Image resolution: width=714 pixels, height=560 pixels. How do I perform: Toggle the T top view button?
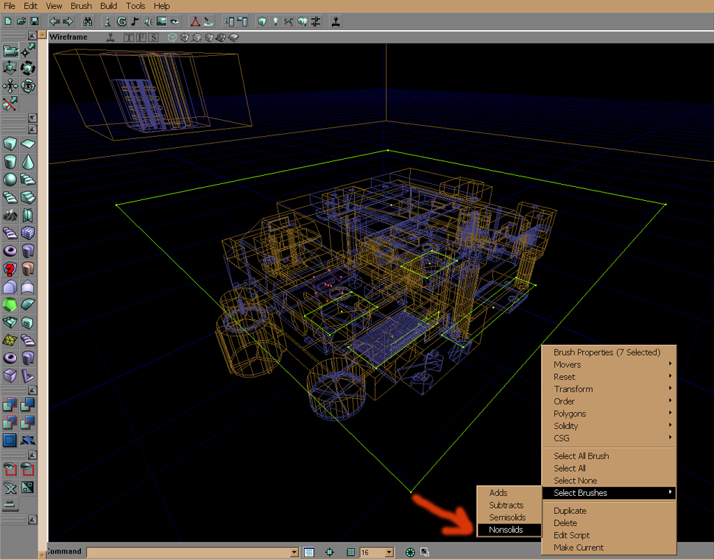129,37
